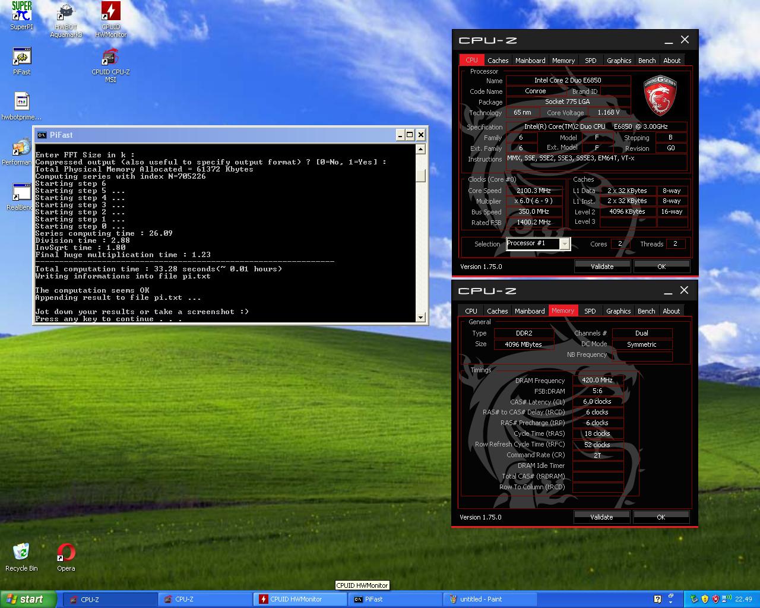Screen dimensions: 760x608
Task: Switch to untitled - Paint taskbar button
Action: coord(490,599)
